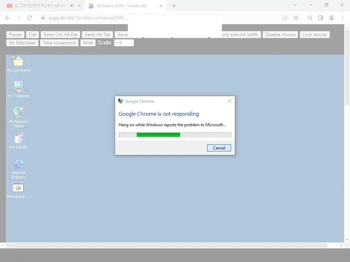
Task: Select My Network Places icon
Action: point(18,117)
